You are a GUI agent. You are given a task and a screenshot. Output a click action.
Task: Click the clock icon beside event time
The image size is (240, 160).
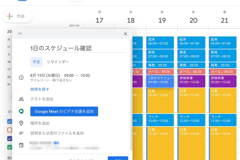(21, 77)
